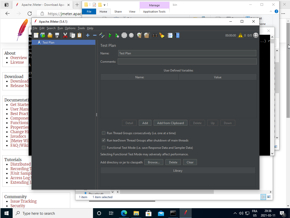Screen dimensions: 290x218
Task: Click the Copy icon in JMeter toolbar
Action: (x=72, y=35)
